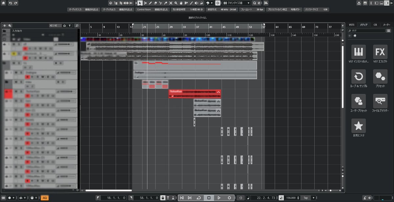Expand the track list settings gear
This screenshot has width=394, height=202.
click(x=77, y=190)
